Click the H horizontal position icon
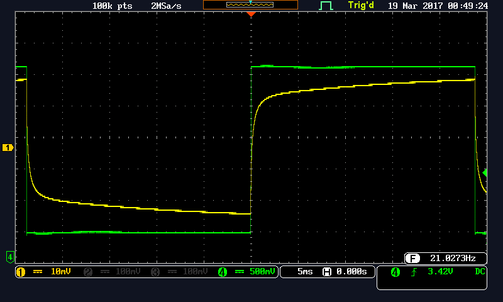This screenshot has width=503, height=302. coord(327,272)
